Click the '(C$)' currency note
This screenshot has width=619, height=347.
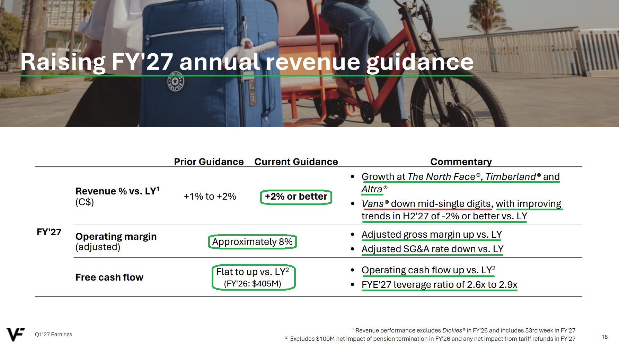85,202
